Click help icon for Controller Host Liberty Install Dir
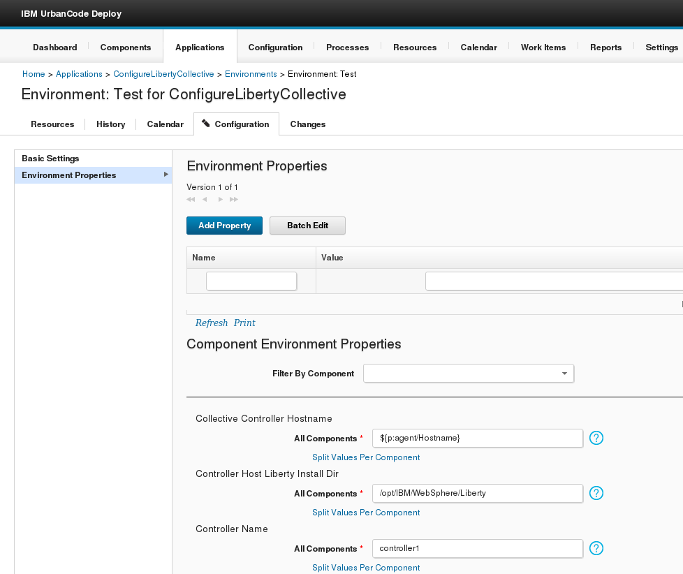This screenshot has height=574, width=683. 596,493
